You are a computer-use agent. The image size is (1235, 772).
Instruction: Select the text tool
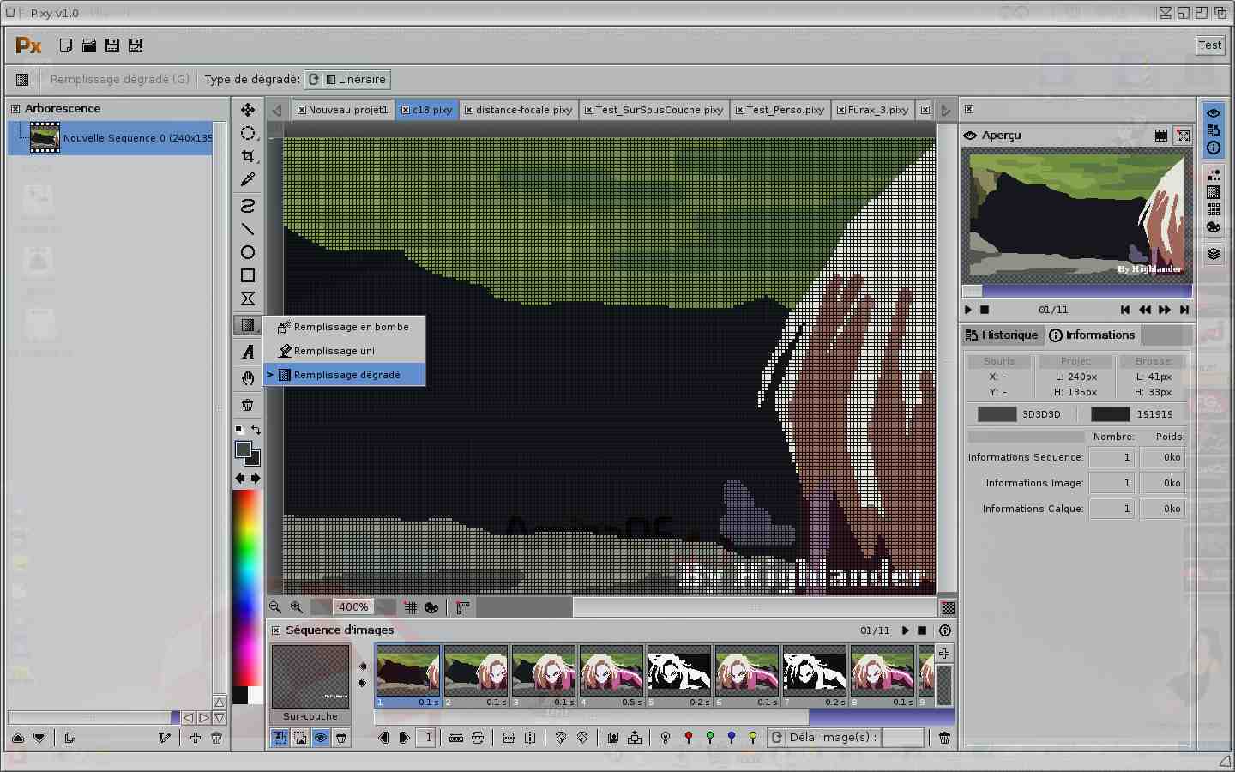point(248,352)
